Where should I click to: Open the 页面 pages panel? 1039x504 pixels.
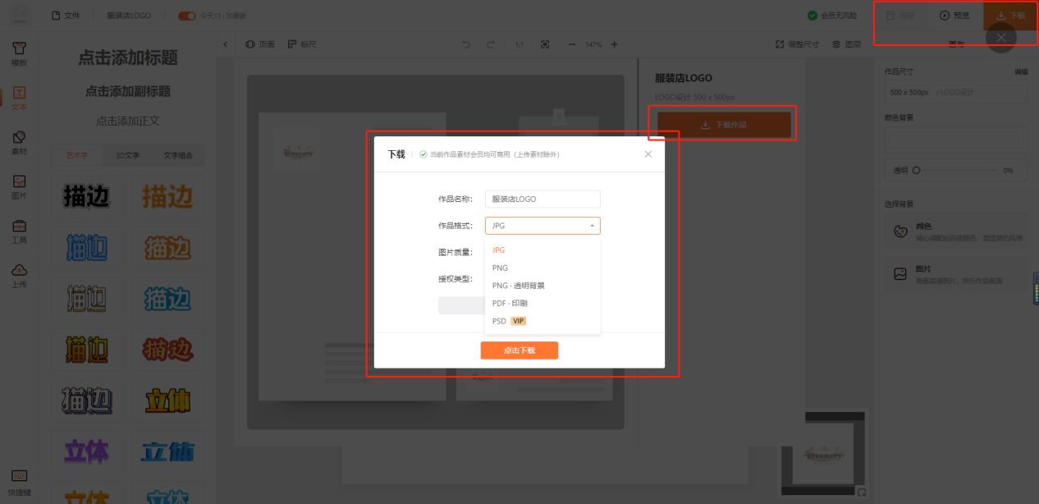(x=261, y=44)
